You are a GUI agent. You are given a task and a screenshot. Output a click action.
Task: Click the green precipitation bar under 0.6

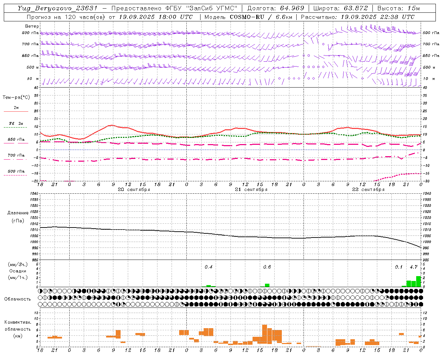tap(267, 285)
